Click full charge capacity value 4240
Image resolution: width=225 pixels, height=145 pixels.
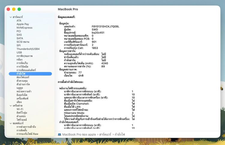click(105, 63)
